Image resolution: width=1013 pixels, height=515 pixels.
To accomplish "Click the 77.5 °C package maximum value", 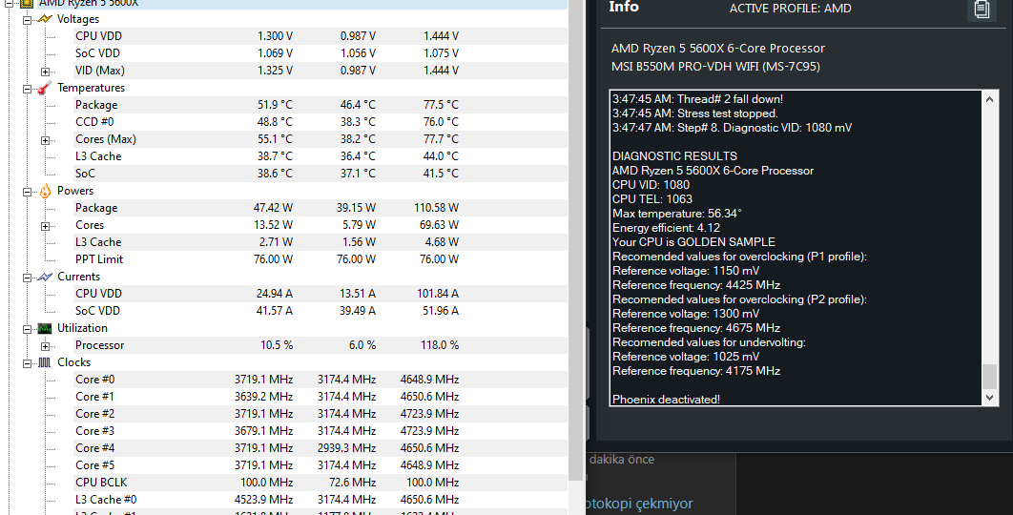I will [x=440, y=105].
